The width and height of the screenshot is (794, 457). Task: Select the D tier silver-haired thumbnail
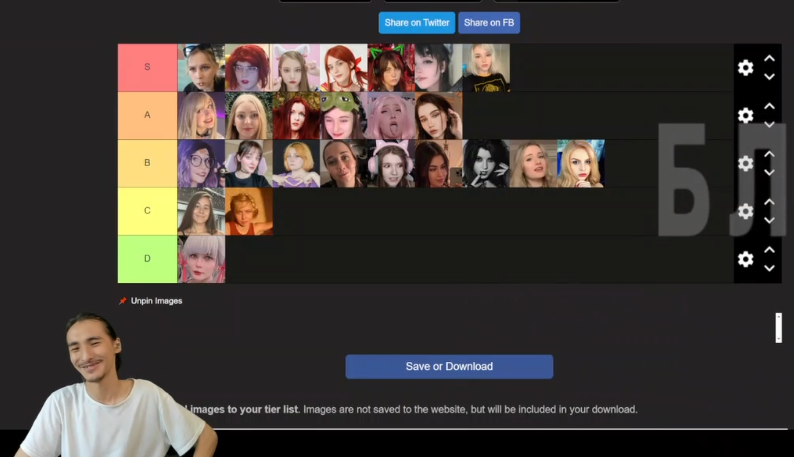(201, 259)
